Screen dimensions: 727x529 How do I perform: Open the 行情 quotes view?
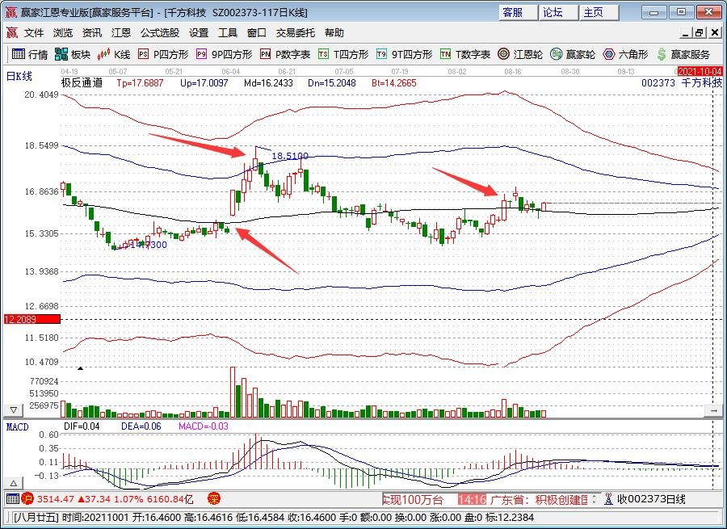click(x=30, y=55)
